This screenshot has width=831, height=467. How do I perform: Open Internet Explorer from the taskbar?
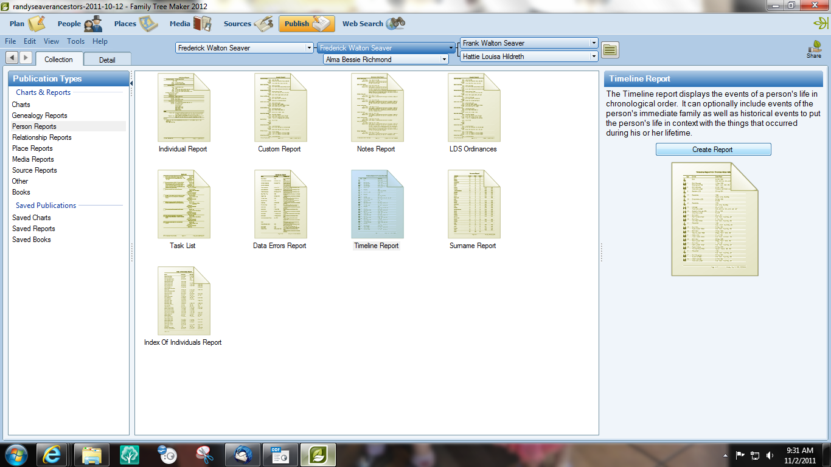pyautogui.click(x=52, y=455)
